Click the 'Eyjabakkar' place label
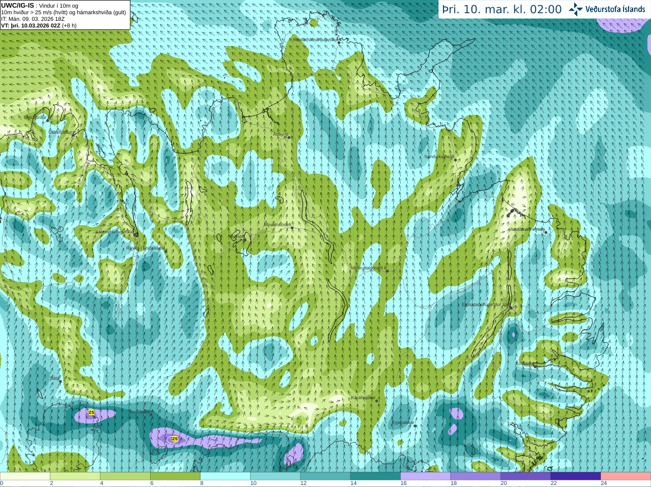This screenshot has height=487, width=651. (402, 422)
